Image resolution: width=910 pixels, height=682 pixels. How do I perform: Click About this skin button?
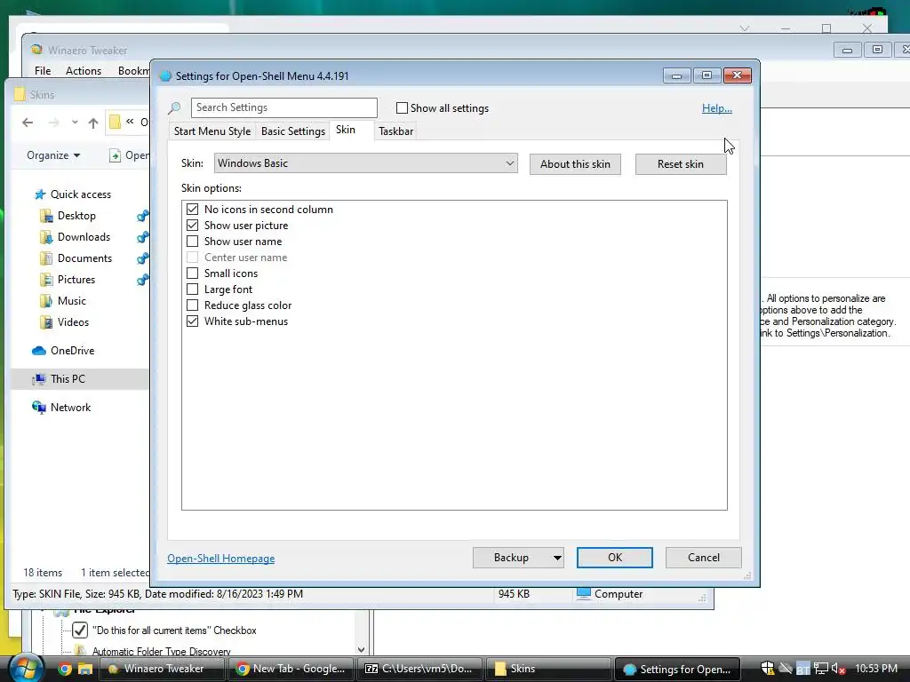click(575, 164)
